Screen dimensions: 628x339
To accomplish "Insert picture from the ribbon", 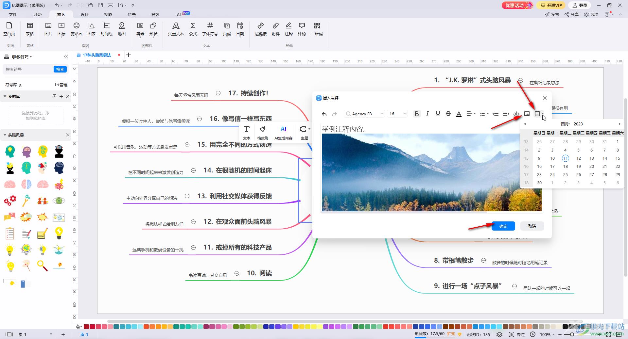I will 48,29.
